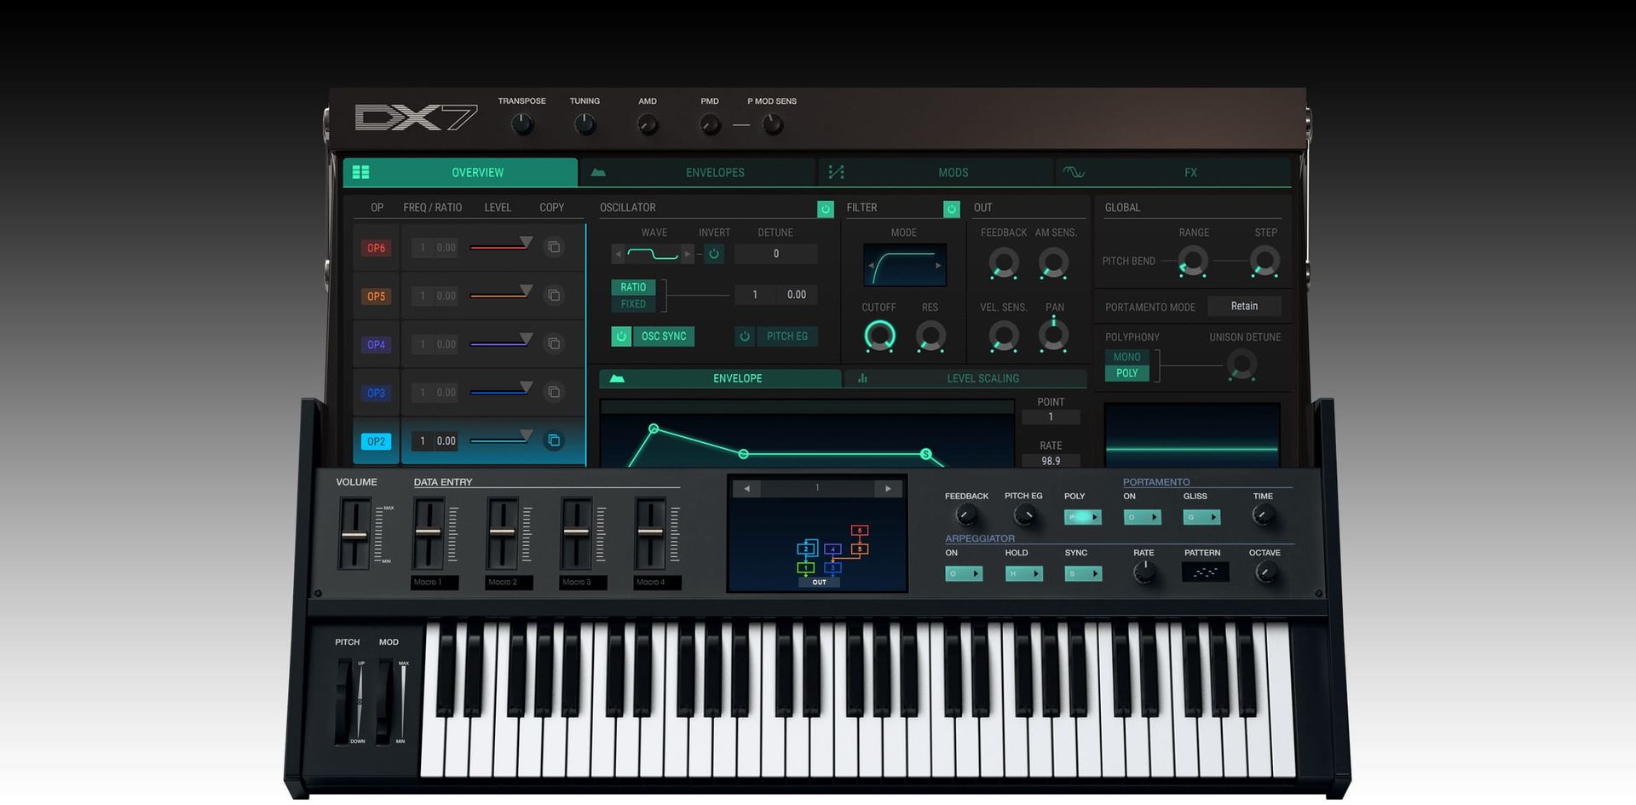The width and height of the screenshot is (1636, 805).
Task: Click the filter Res knob
Action: (930, 336)
